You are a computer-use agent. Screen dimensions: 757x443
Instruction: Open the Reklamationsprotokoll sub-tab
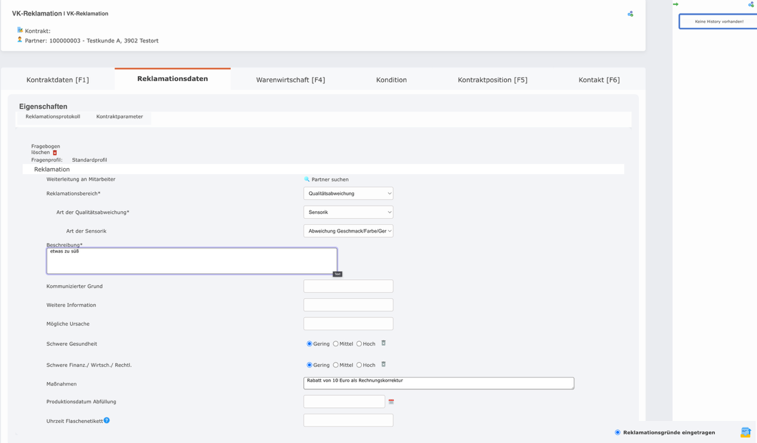point(52,117)
